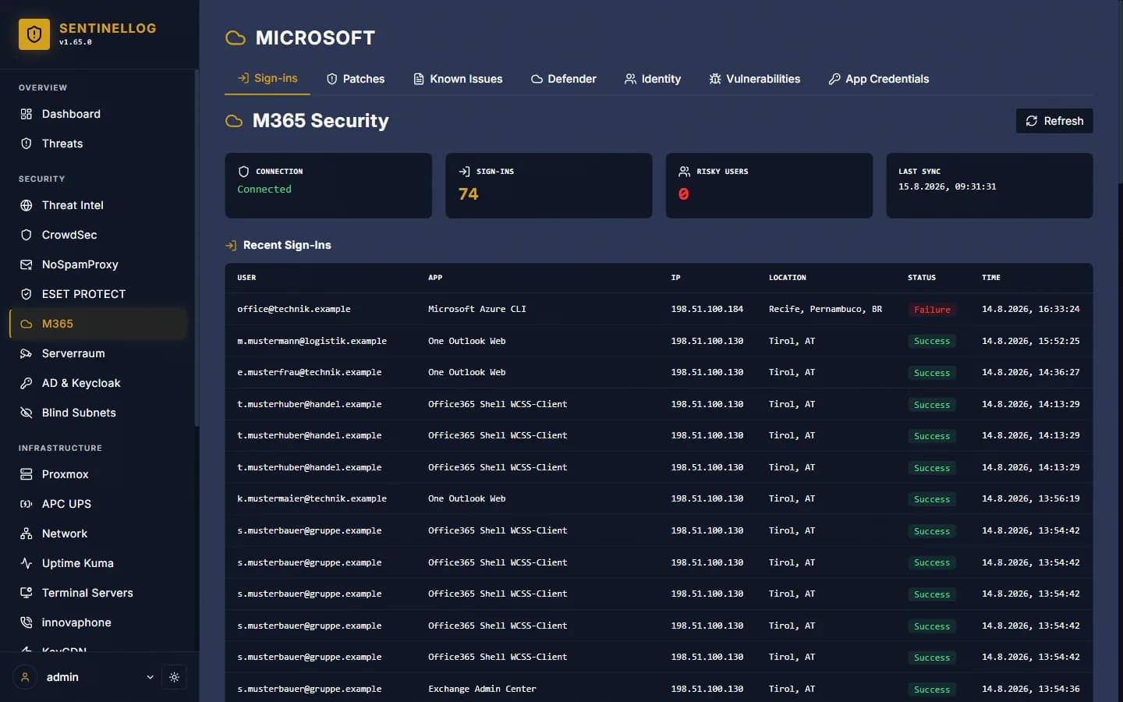The image size is (1123, 702).
Task: Click location Recife, Pernambuco, BR
Action: (825, 310)
